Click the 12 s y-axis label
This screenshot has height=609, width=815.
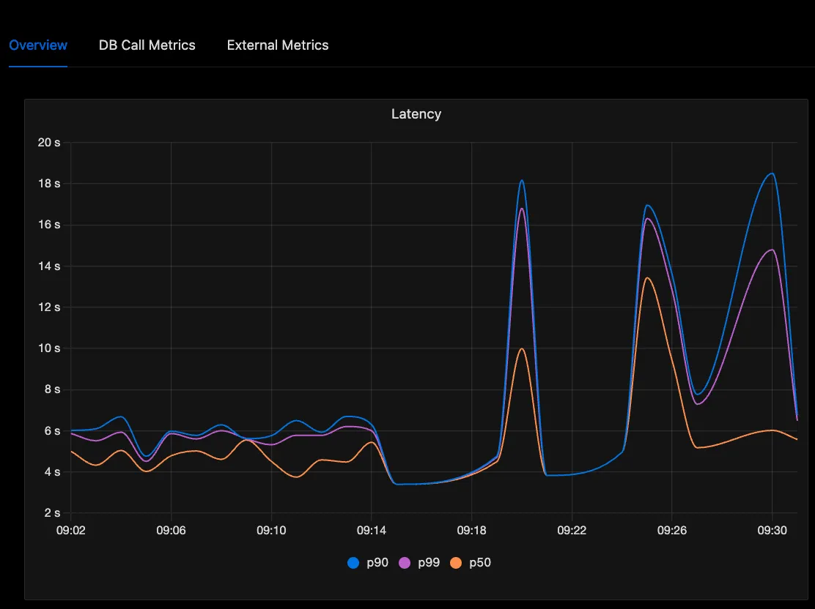49,307
